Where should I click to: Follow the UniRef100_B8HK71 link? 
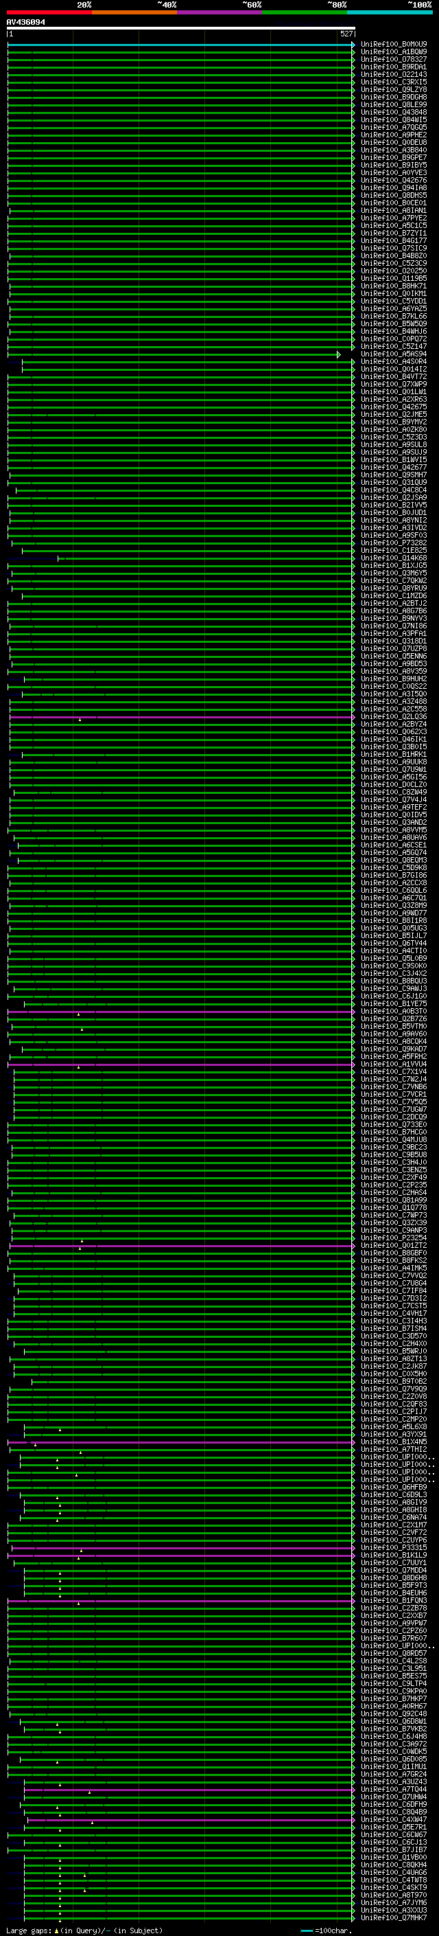tap(393, 286)
